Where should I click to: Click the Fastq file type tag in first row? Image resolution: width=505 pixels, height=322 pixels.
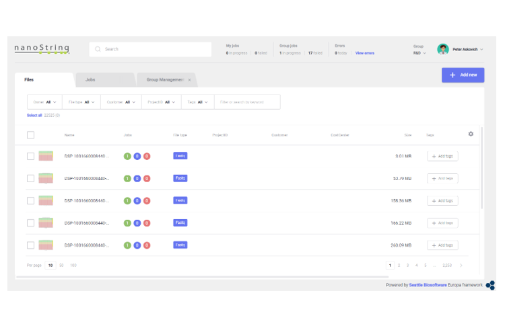coord(180,155)
